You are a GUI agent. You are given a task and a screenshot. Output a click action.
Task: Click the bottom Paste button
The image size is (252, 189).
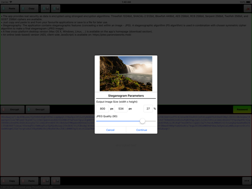pyautogui.click(x=29, y=181)
